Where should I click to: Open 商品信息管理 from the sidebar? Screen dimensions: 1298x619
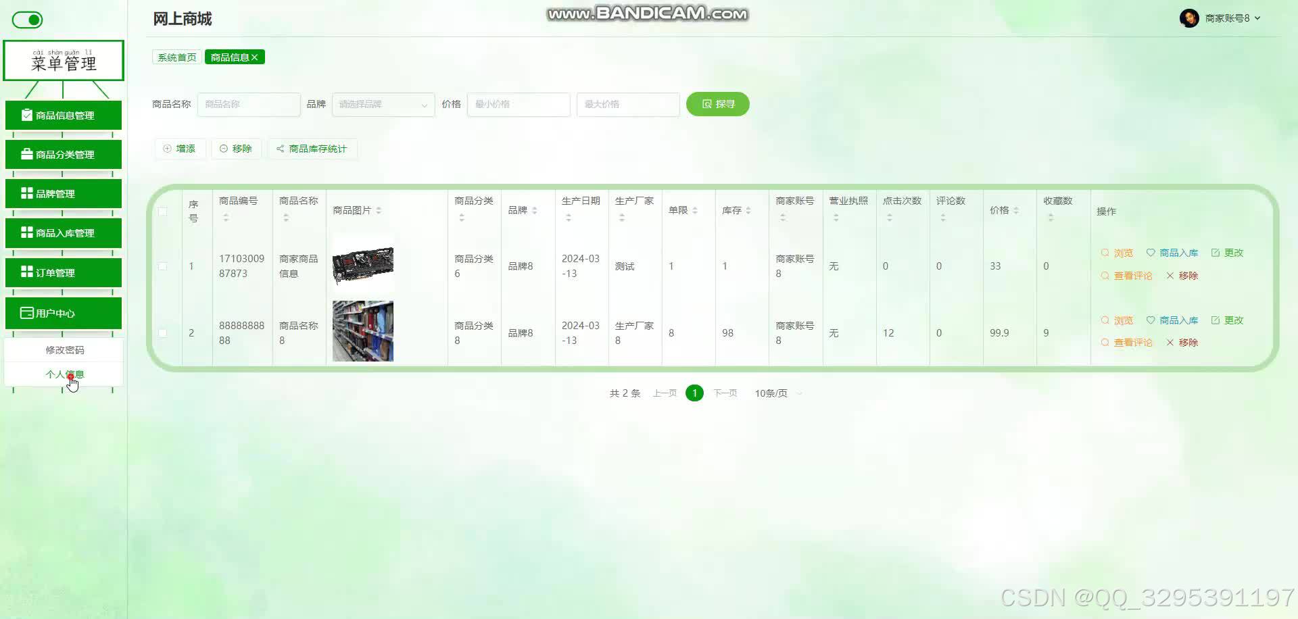pyautogui.click(x=64, y=115)
